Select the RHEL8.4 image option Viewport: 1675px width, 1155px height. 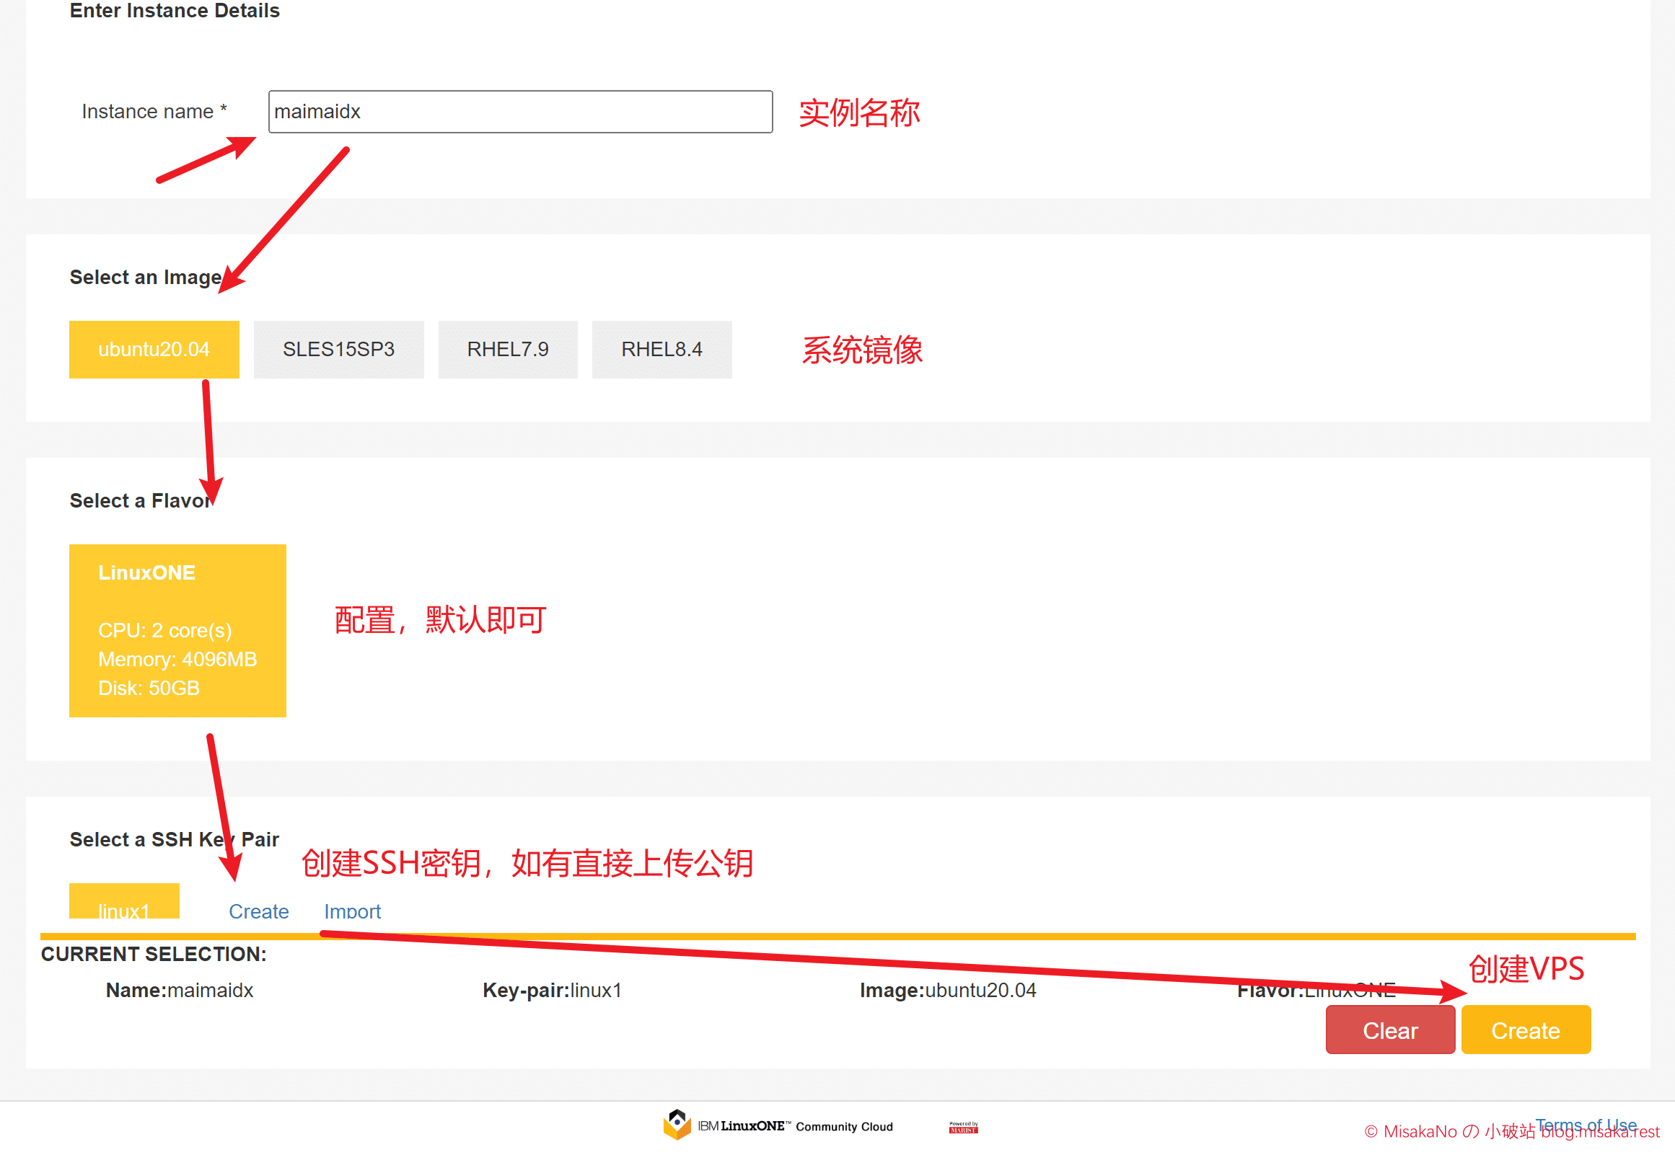tap(661, 350)
